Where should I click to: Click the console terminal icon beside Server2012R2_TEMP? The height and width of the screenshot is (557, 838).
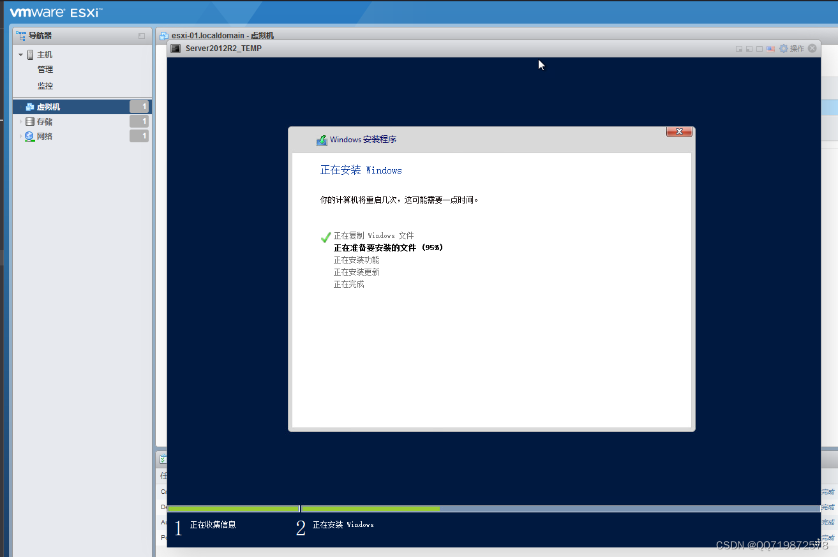[176, 48]
